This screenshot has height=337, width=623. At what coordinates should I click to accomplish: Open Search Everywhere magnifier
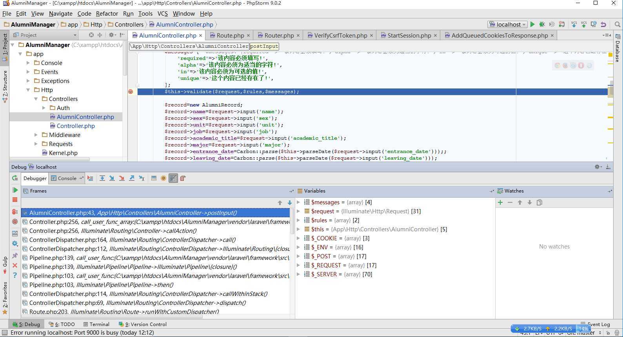coord(618,24)
